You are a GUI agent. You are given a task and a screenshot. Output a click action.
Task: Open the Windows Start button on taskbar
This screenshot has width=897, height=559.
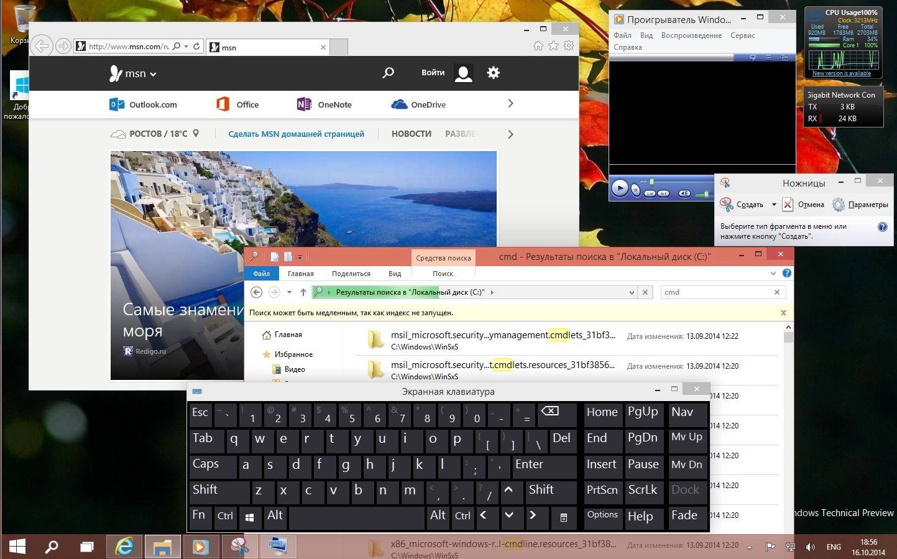(17, 547)
